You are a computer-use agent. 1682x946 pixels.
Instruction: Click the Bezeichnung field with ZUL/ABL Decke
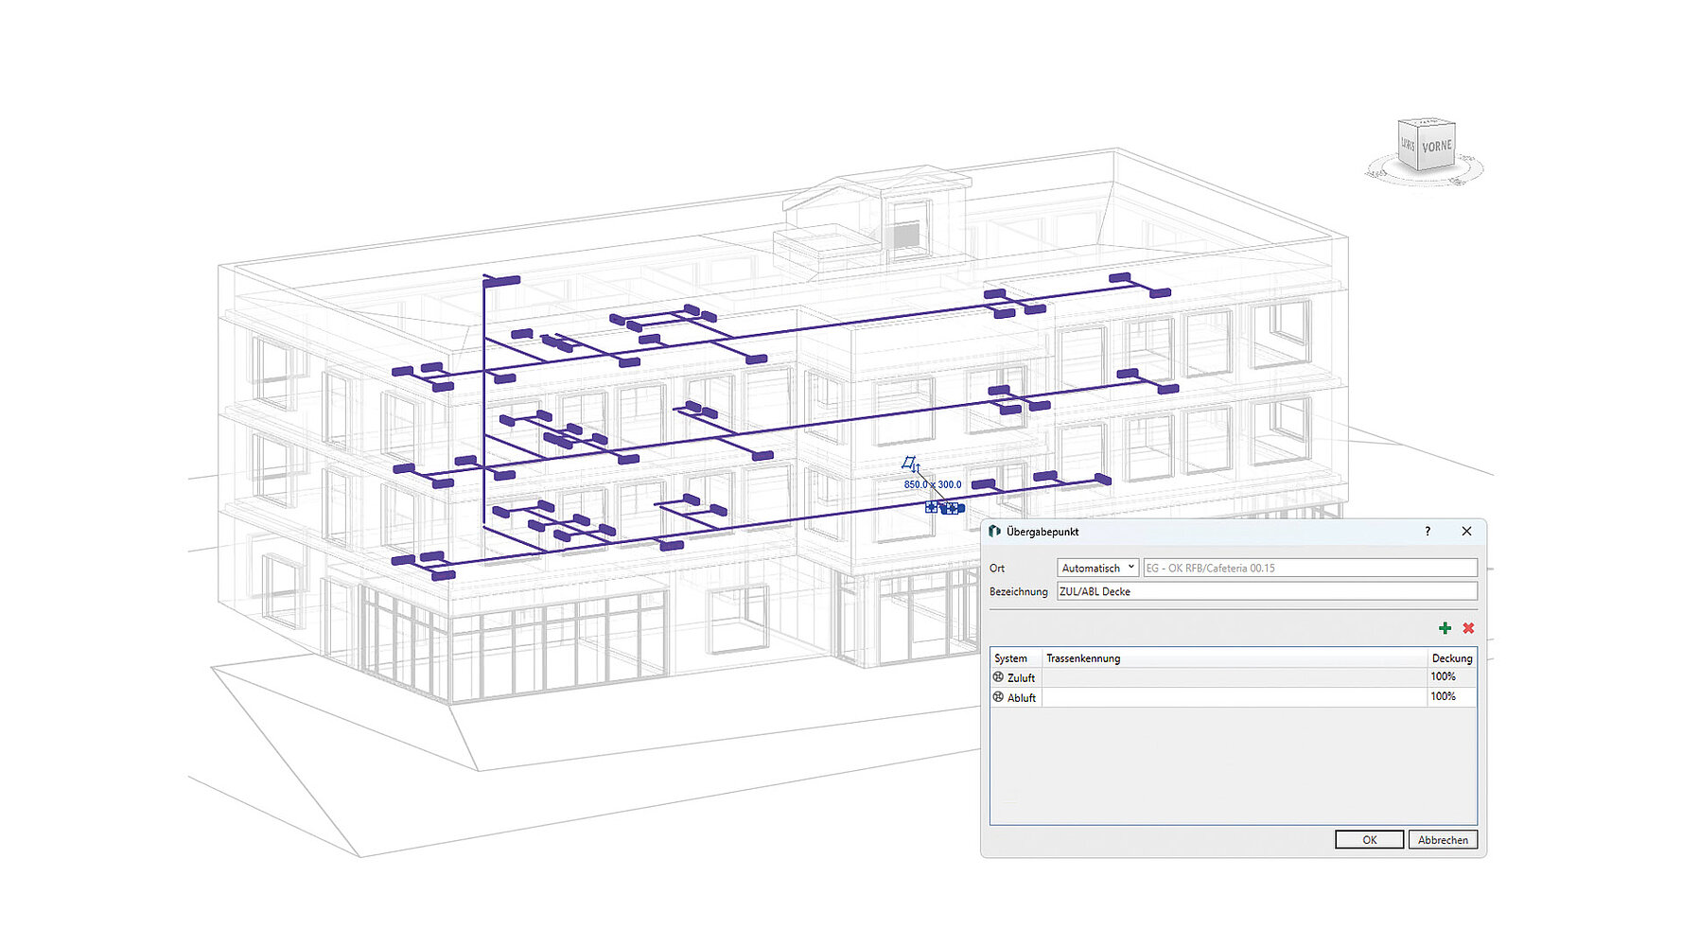[1266, 591]
